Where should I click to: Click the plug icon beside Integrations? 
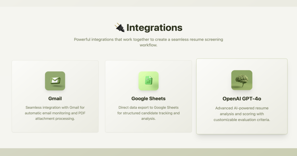pos(120,28)
